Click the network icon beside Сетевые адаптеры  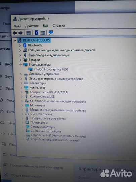pos(28,127)
